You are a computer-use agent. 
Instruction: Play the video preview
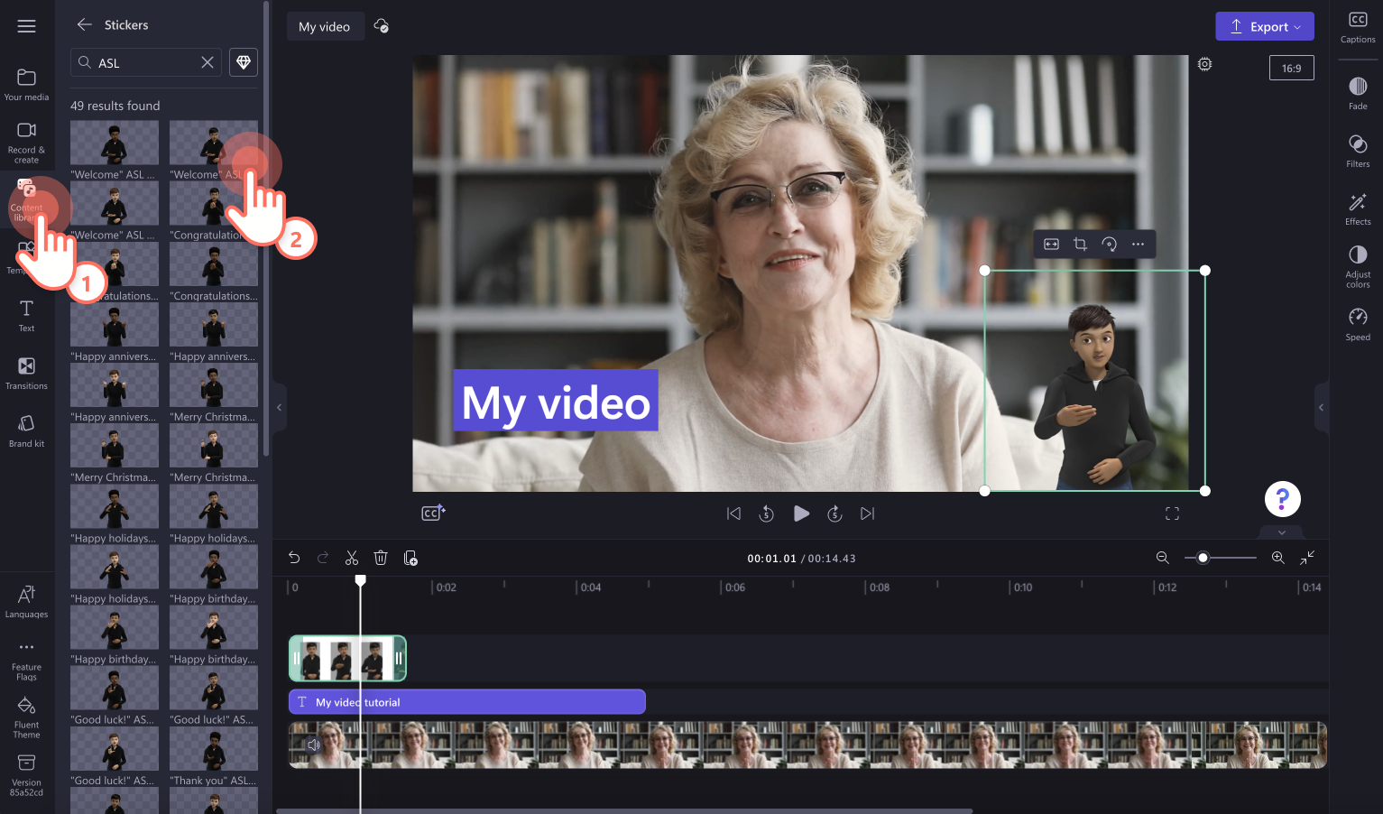[801, 513]
